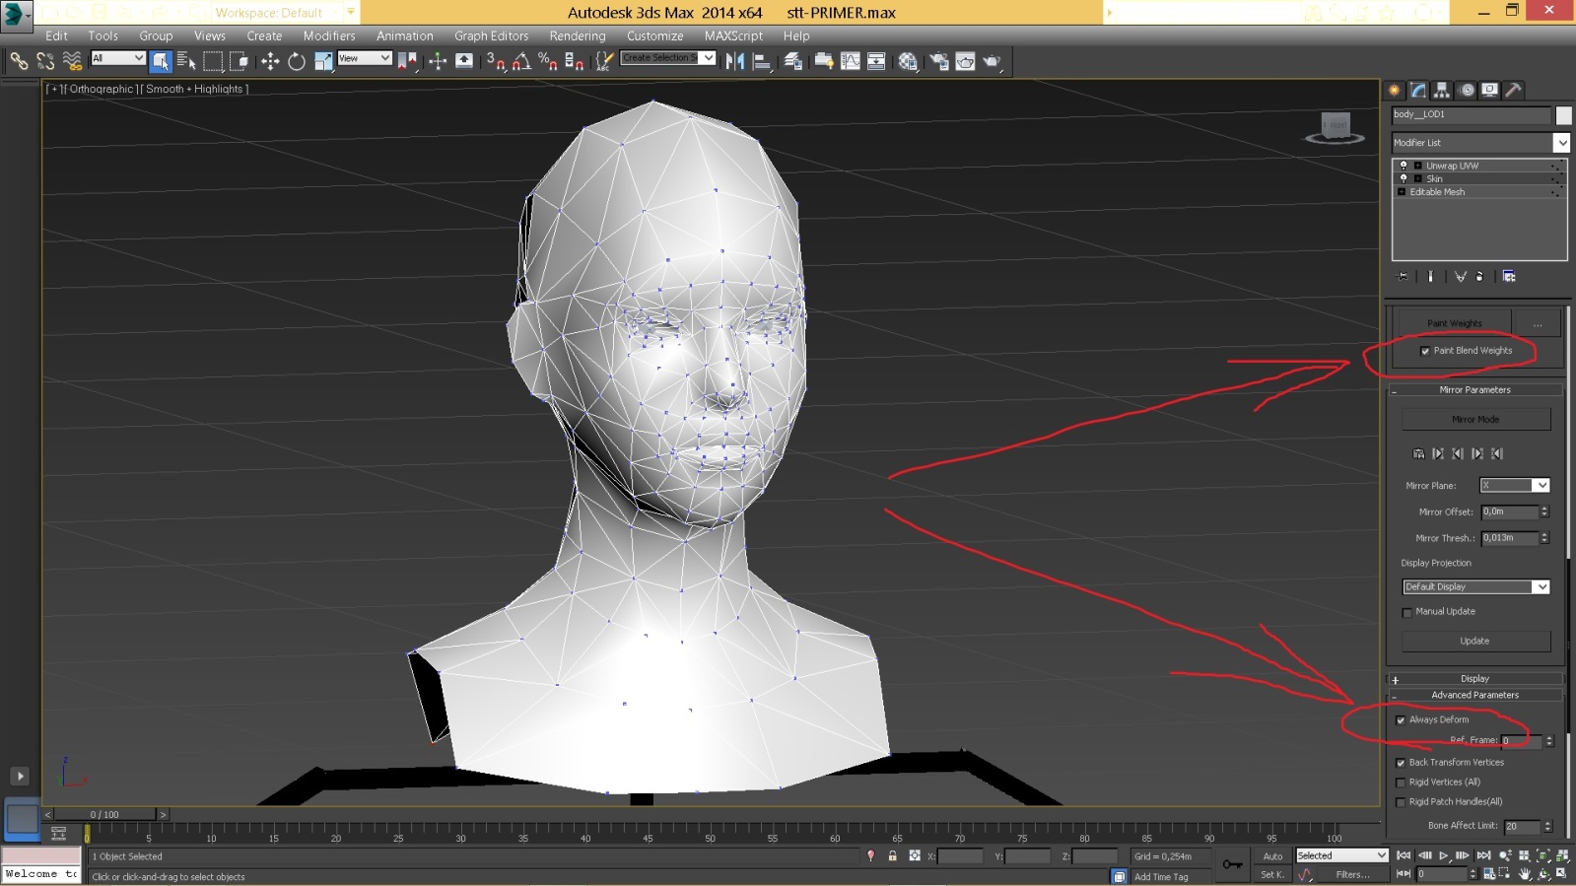1576x886 pixels.
Task: Open Select by Name dialog icon
Action: pos(186,61)
